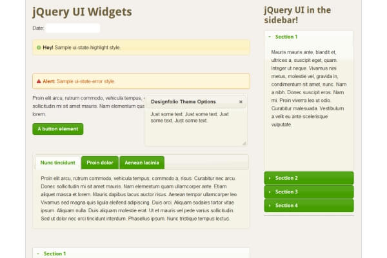Viewport: 387px width, 258px height.
Task: Click the Date input field
Action: pos(73,28)
